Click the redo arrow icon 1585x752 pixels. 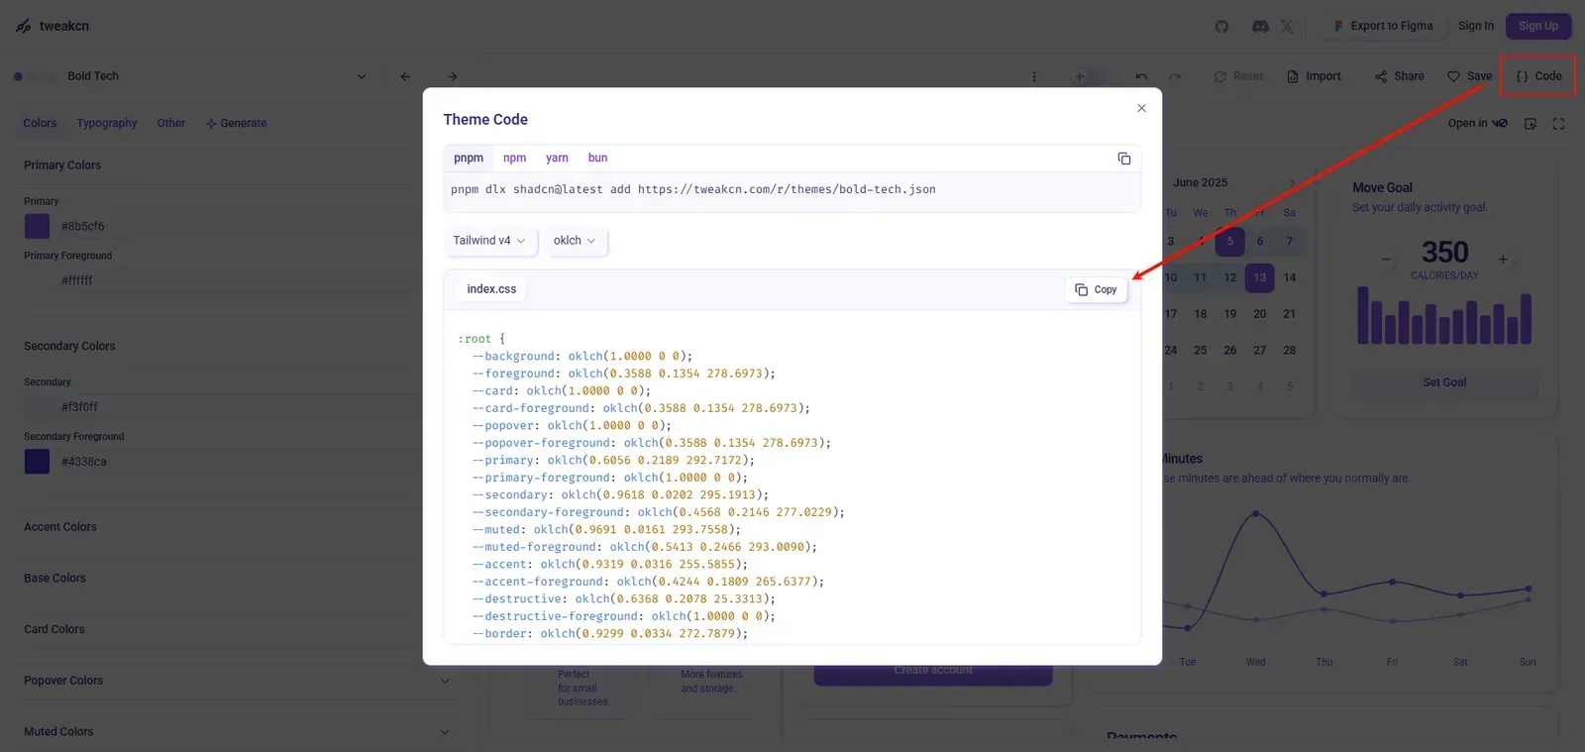[1175, 76]
